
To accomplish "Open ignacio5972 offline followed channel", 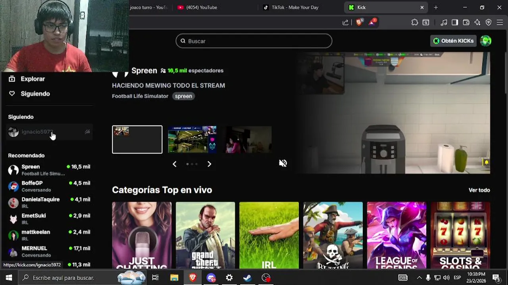I will [49, 132].
